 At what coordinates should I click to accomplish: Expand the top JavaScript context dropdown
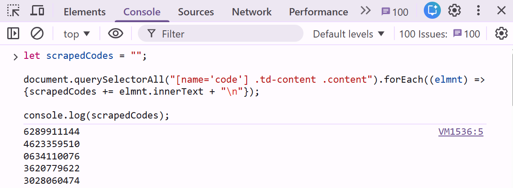click(x=77, y=34)
